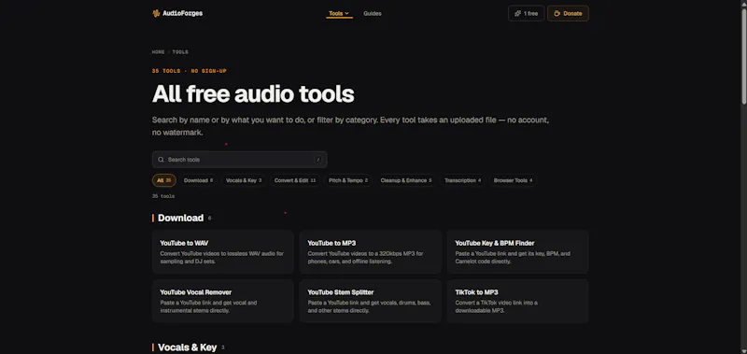Click the 1 free credits button
The height and width of the screenshot is (354, 747).
coord(526,13)
